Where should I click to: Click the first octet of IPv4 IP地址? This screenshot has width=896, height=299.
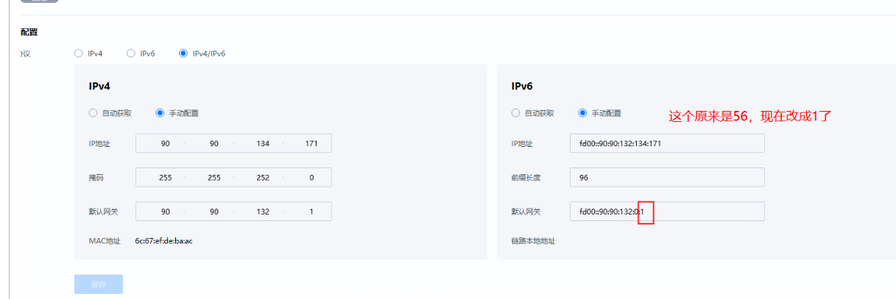pos(165,143)
